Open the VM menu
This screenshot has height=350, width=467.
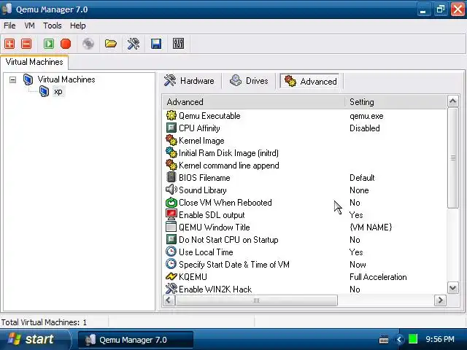click(29, 26)
